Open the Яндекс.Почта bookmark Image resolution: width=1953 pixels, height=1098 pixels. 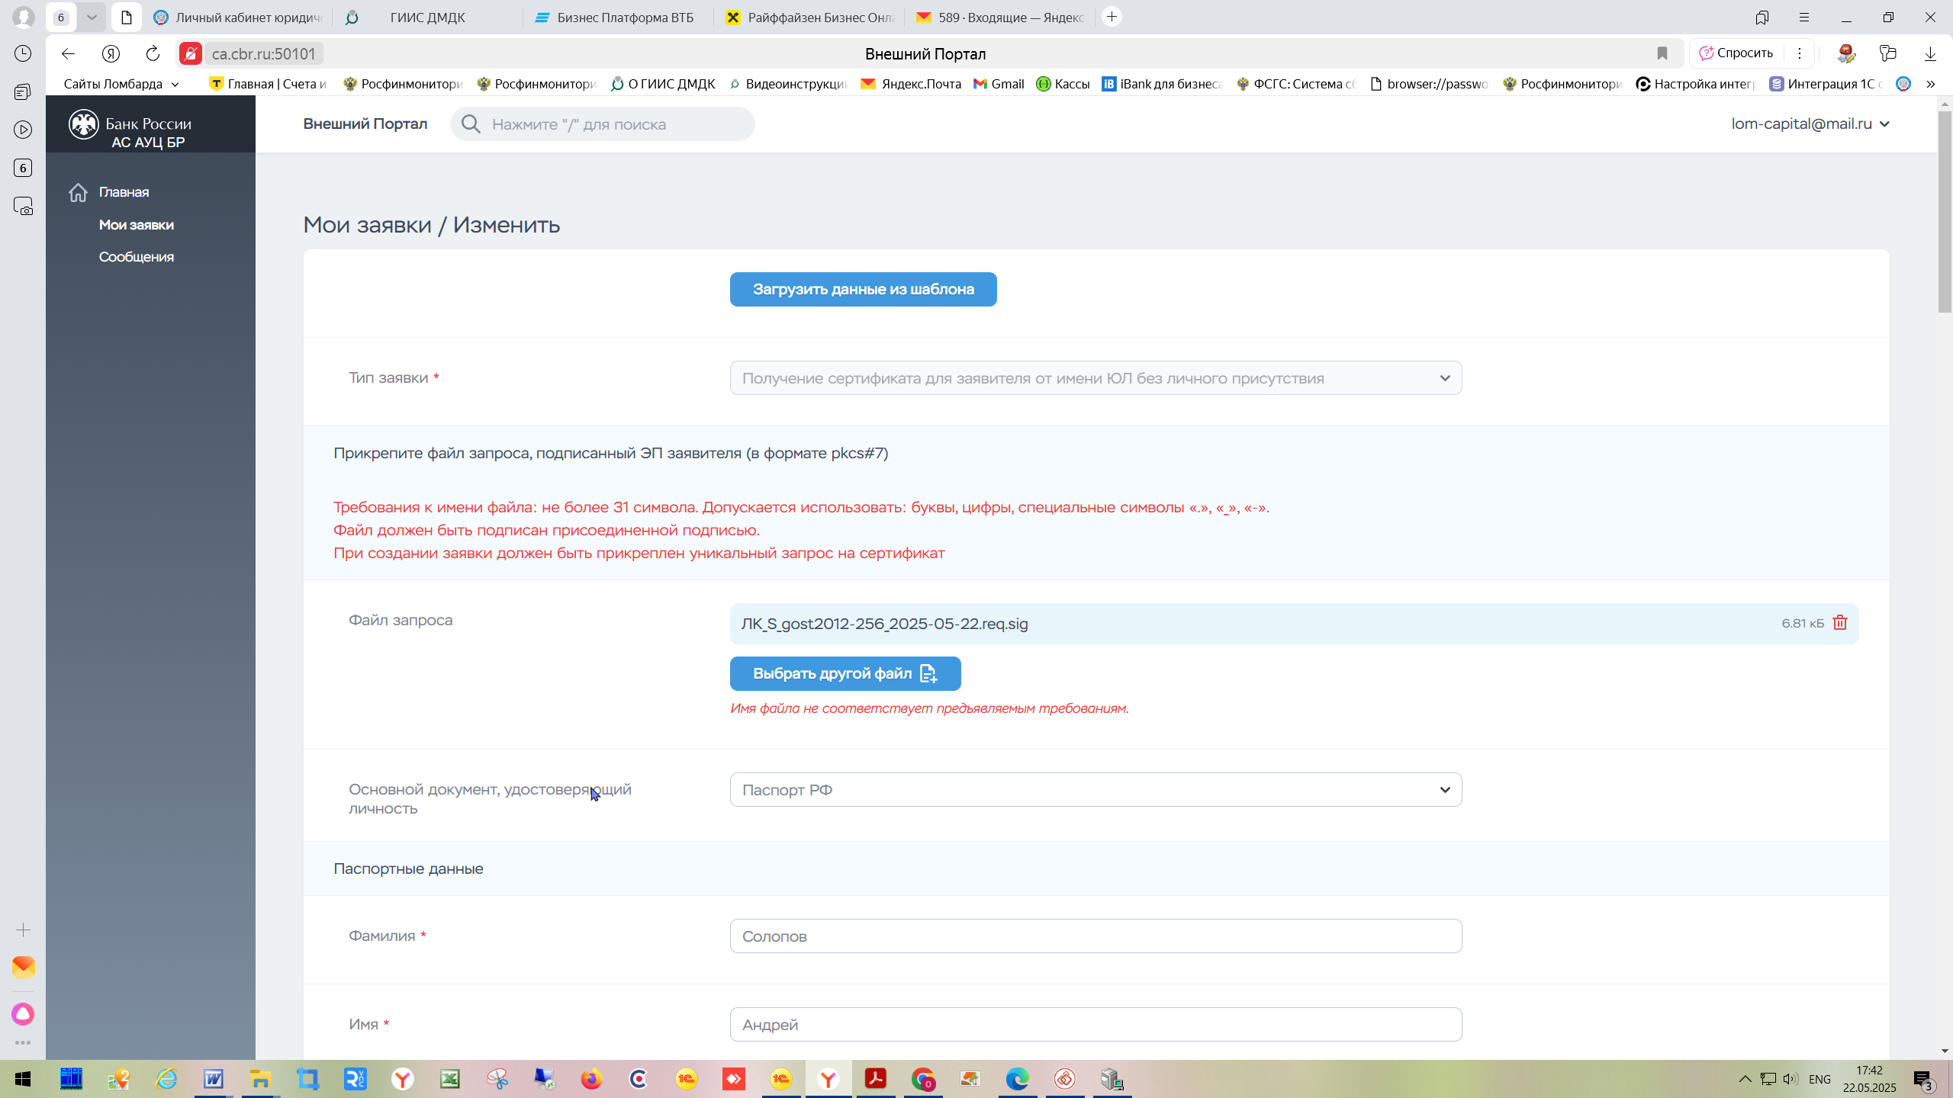[911, 84]
